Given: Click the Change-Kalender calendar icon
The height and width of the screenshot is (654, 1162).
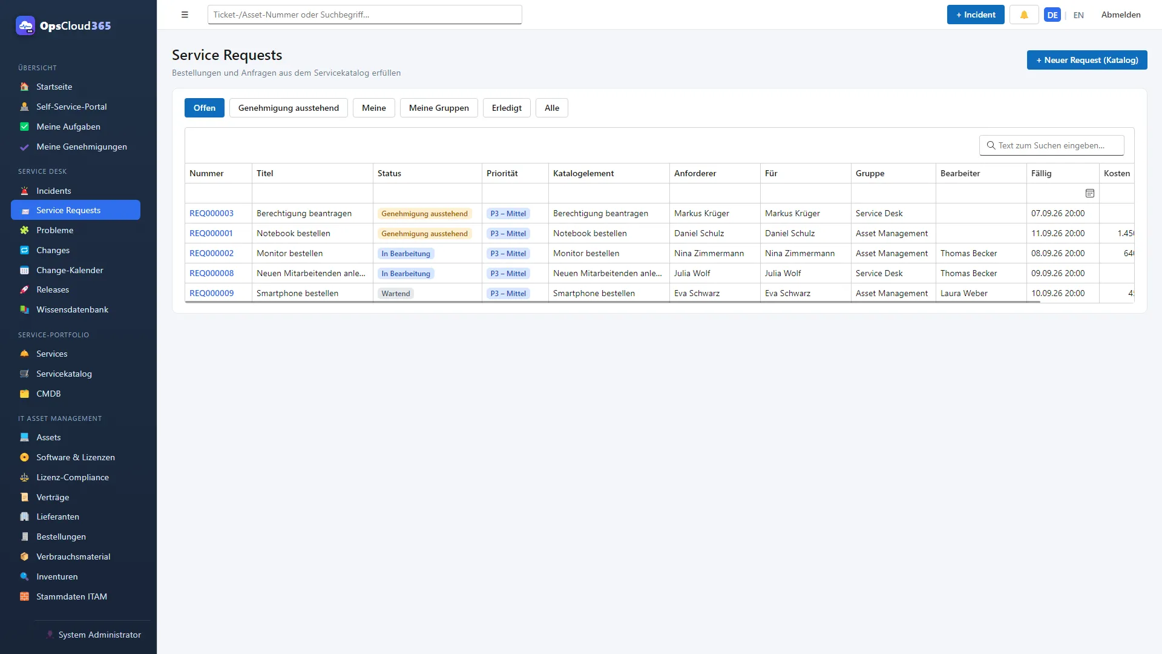Looking at the screenshot, I should pyautogui.click(x=24, y=270).
